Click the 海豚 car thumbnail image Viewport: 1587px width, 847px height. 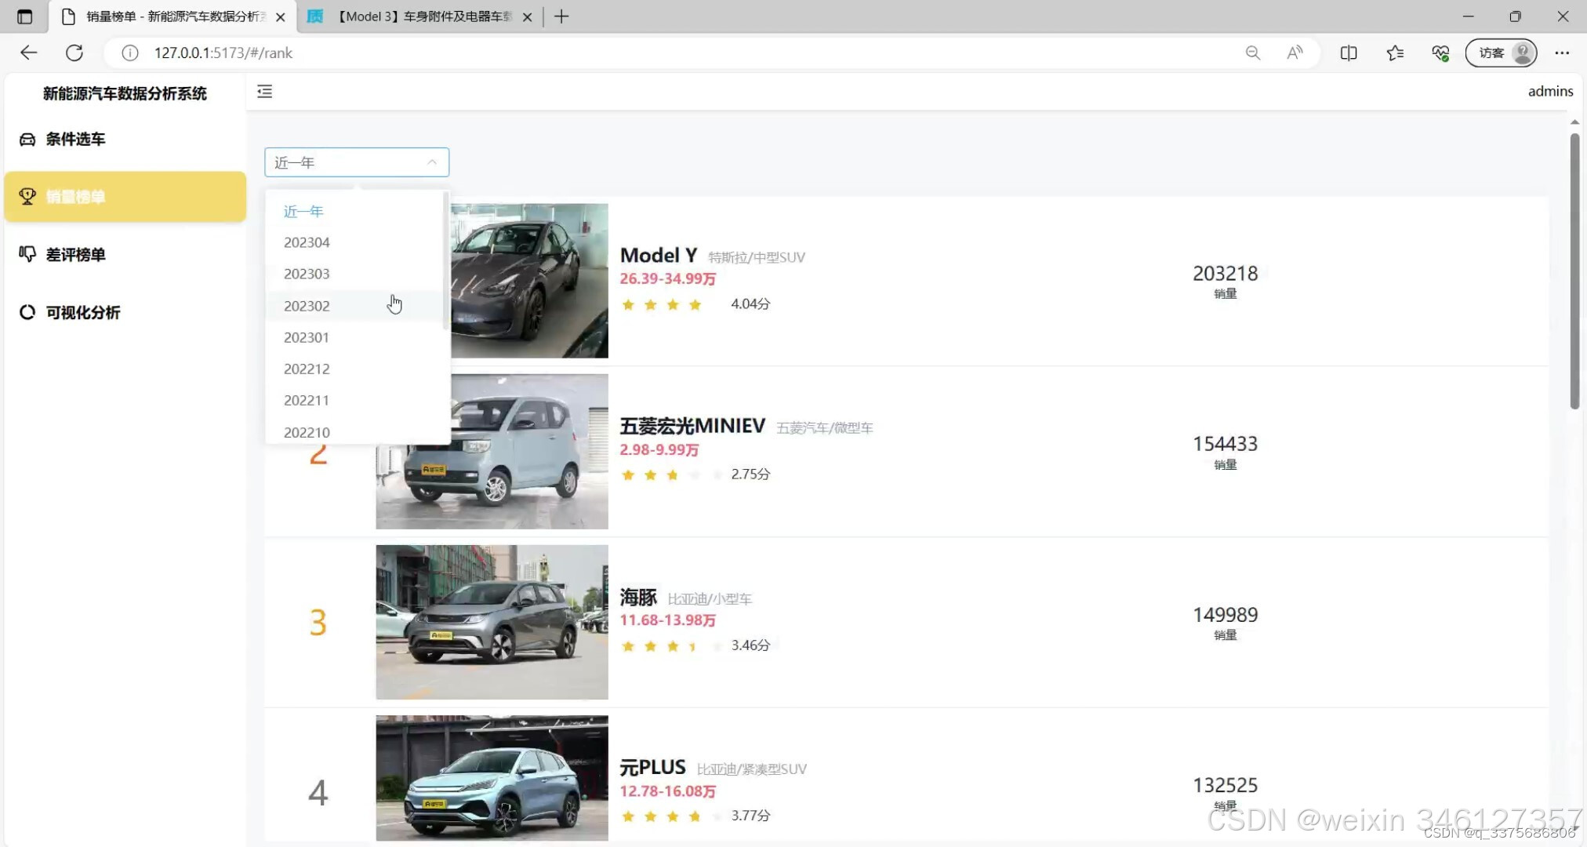pos(492,622)
